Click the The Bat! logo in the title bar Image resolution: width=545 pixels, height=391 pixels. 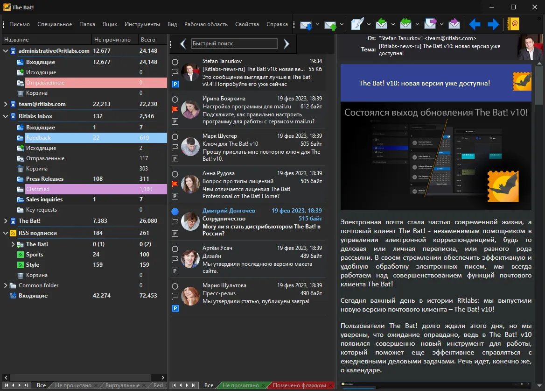pyautogui.click(x=7, y=7)
